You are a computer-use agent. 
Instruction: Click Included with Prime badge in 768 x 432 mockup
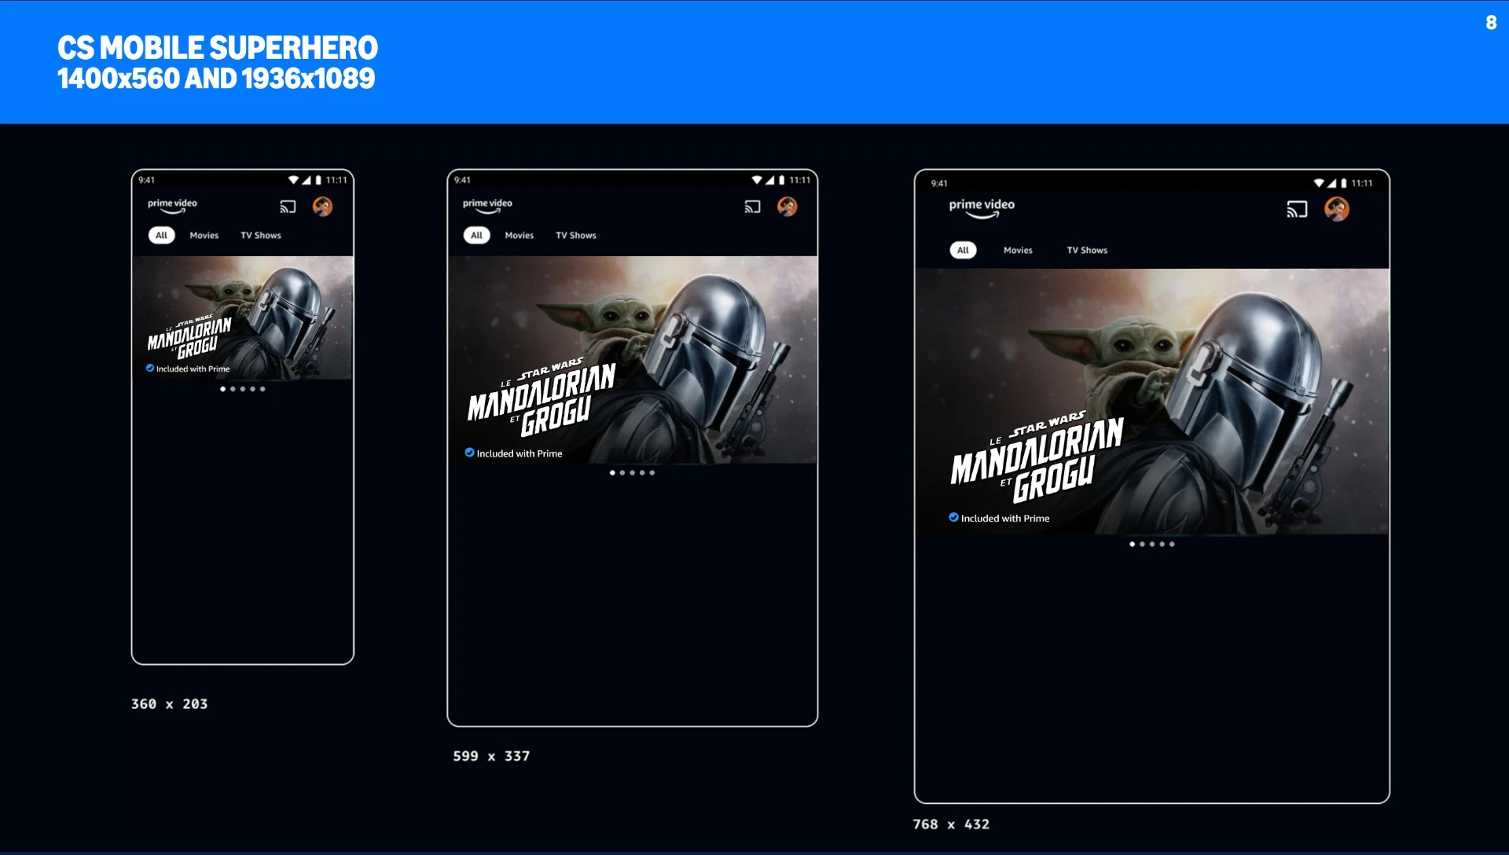999,518
